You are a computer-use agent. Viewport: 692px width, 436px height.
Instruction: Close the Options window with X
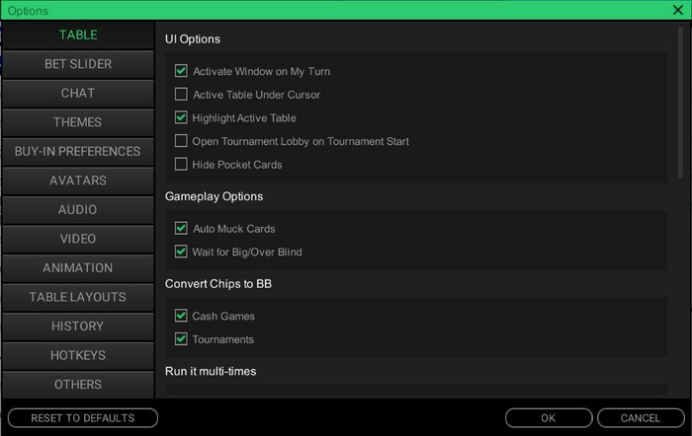pyautogui.click(x=678, y=10)
